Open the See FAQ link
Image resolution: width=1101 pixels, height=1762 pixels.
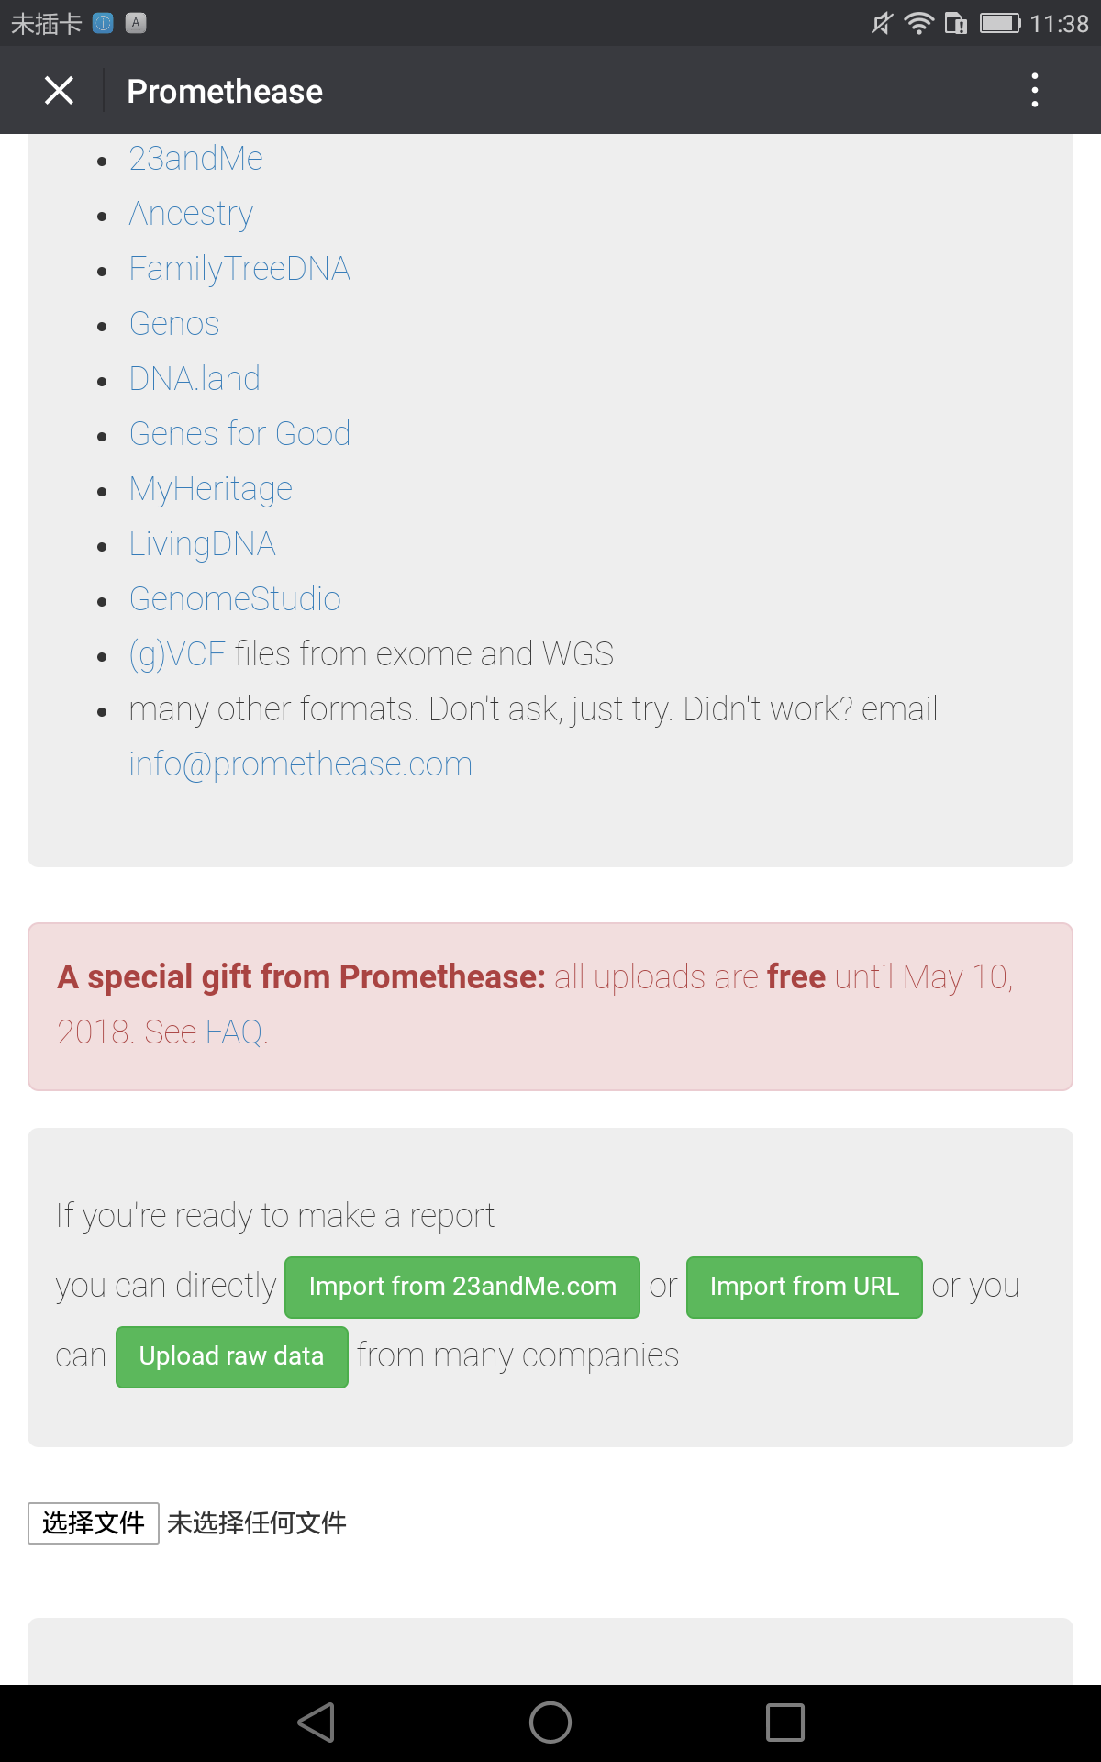coord(206,1032)
